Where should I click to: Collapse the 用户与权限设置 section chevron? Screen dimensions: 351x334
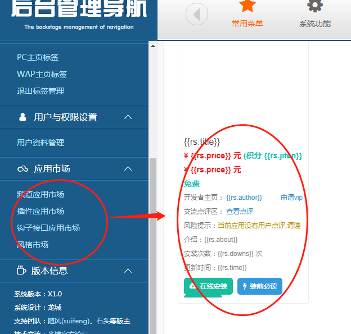pyautogui.click(x=128, y=117)
